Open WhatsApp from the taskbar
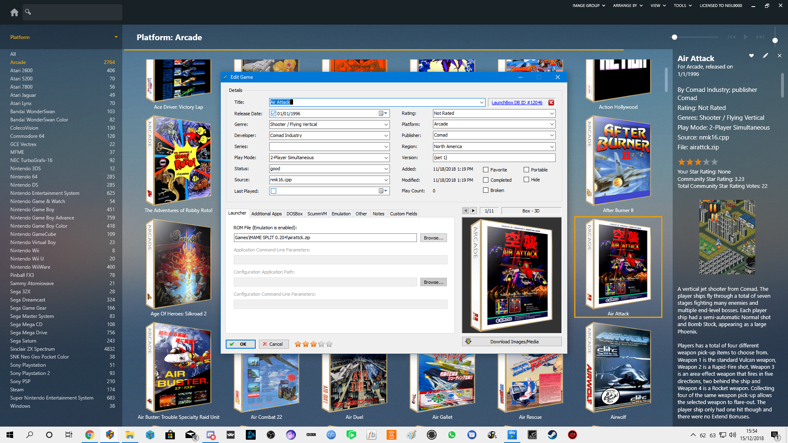788x443 pixels. (451, 435)
